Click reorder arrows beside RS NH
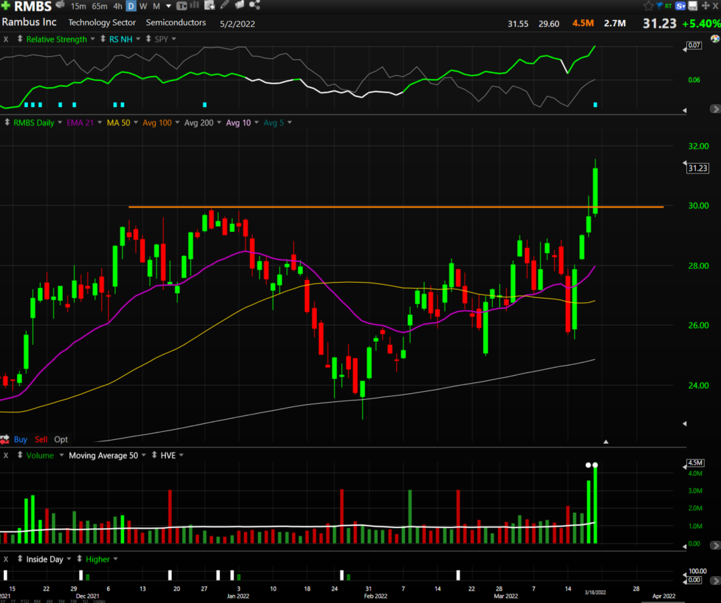Viewport: 721px width, 603px height. tap(102, 39)
